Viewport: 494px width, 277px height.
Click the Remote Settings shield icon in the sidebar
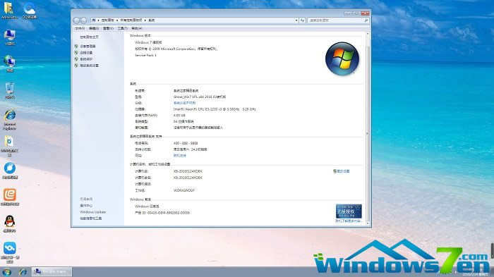tap(76, 53)
